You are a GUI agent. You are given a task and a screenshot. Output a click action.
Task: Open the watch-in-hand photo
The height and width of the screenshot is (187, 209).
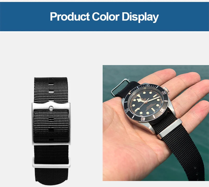(156, 123)
